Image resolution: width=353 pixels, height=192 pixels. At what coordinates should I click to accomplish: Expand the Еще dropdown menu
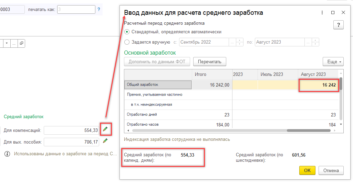(333, 61)
